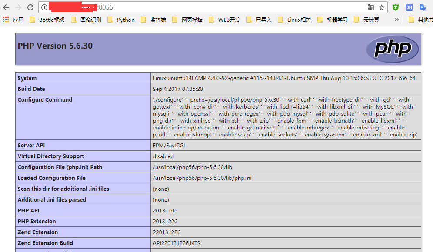Image resolution: width=433 pixels, height=252 pixels.
Task: Select the 20131106 value
Action: click(x=165, y=211)
